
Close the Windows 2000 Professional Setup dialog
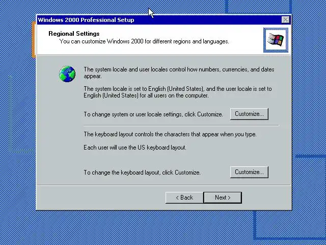(285, 20)
